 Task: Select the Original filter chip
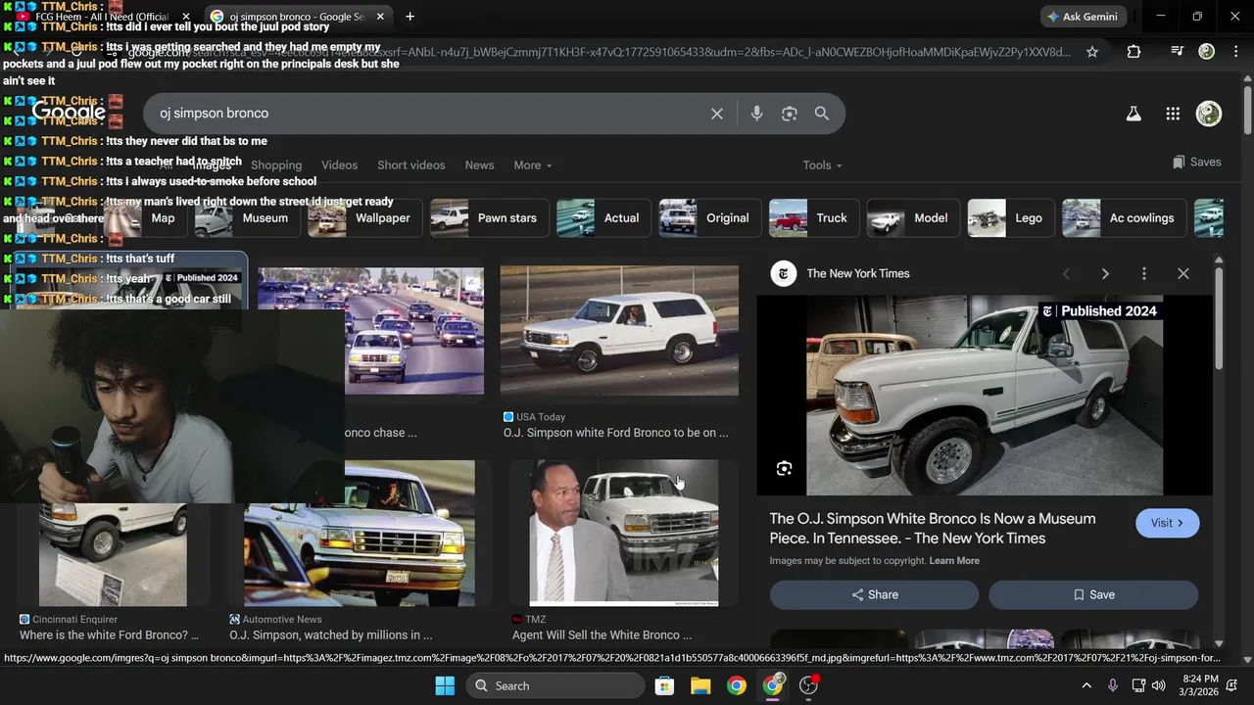tap(709, 218)
